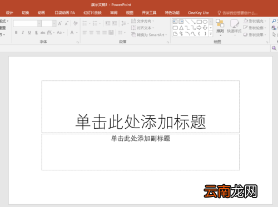Toggle Strikethrough (abc) button

43,33
